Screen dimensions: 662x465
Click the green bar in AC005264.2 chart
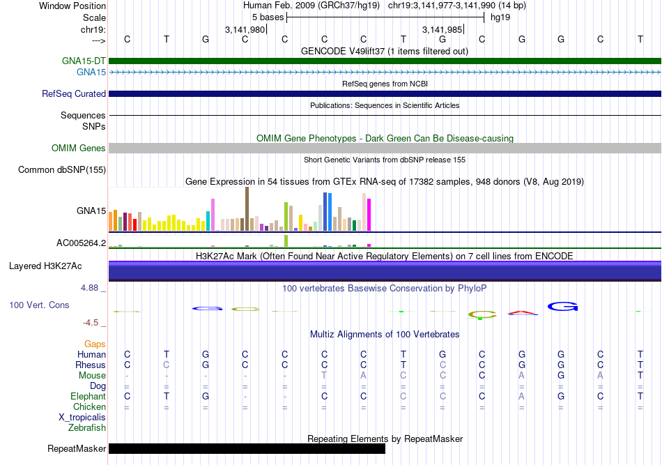(x=286, y=241)
